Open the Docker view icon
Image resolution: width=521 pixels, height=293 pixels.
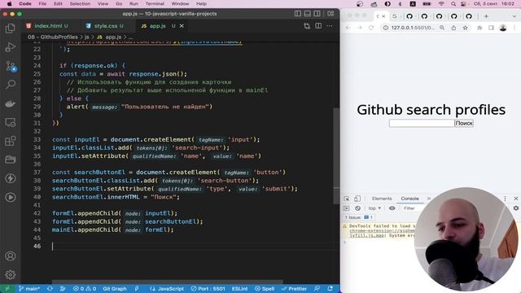[11, 103]
